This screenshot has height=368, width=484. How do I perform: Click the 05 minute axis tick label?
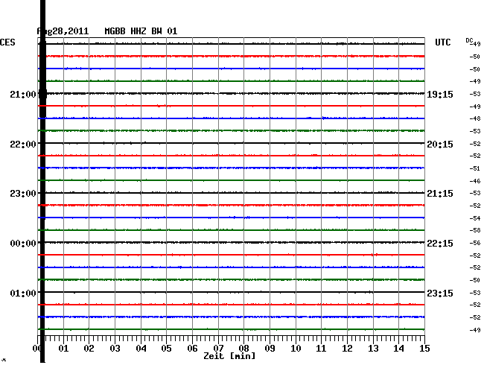[166, 348]
